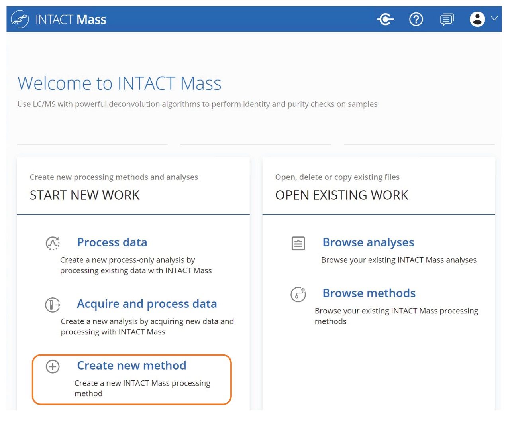510x423 pixels.
Task: Click 'Browse your existing INTACT Mass processing methods' text
Action: click(x=396, y=316)
